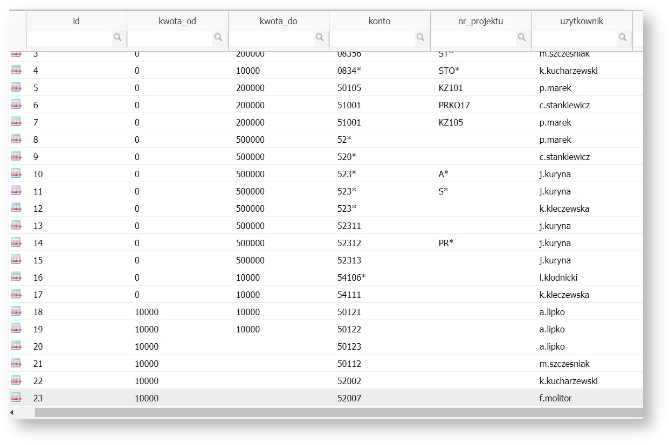Click magnifier icon in uzytkownik filter
The height and width of the screenshot is (445, 669).
pyautogui.click(x=623, y=38)
